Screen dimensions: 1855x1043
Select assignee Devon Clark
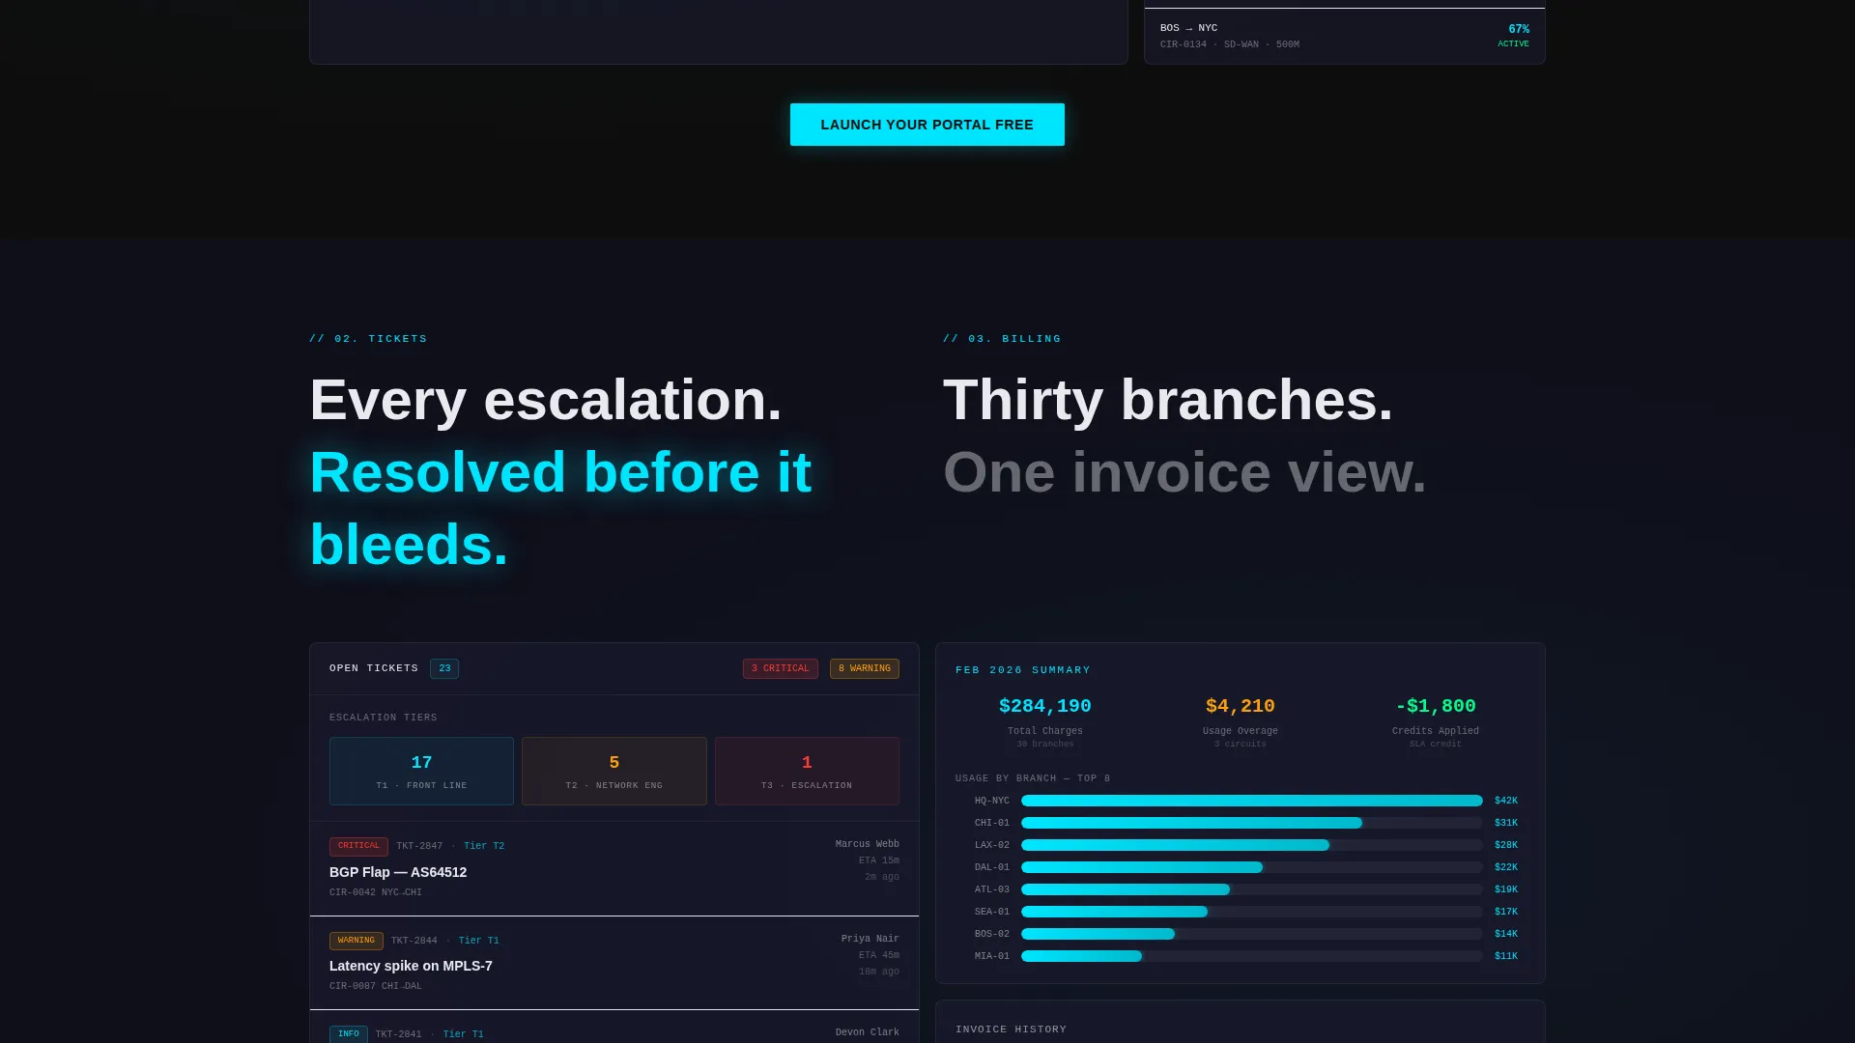tap(867, 1032)
